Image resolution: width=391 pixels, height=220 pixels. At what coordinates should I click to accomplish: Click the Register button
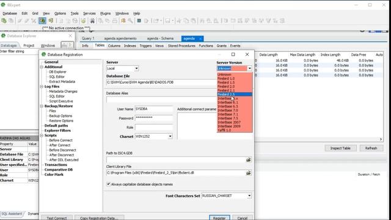[219, 218]
